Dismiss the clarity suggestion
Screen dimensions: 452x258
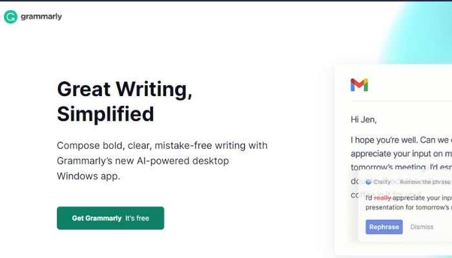tap(422, 227)
